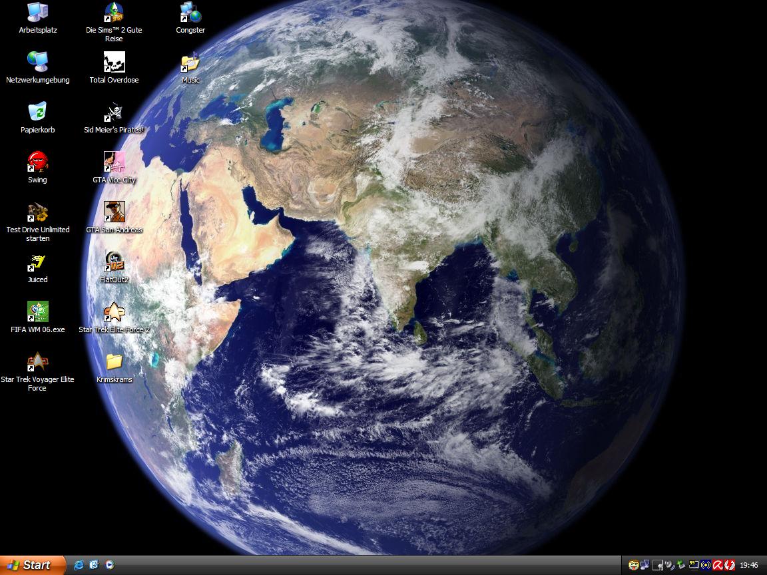767x575 pixels.
Task: Select the Test Drive Unlimited shortcut
Action: 37,212
